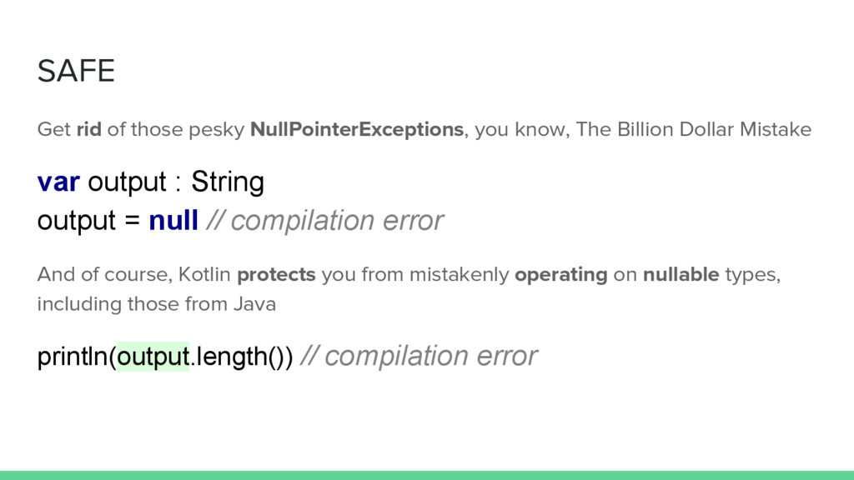This screenshot has height=480, width=854.
Task: Click the word Java at paragraph end
Action: [x=255, y=304]
